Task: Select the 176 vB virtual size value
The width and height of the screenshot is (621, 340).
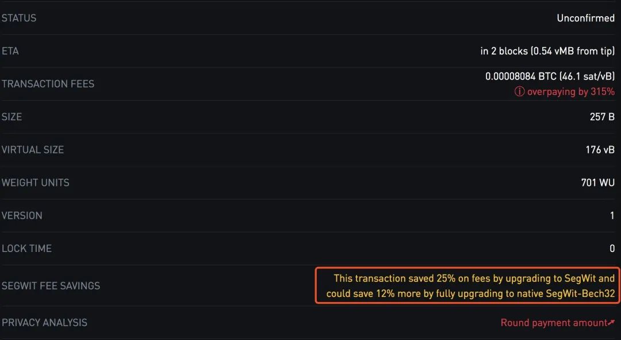Action: coord(600,150)
